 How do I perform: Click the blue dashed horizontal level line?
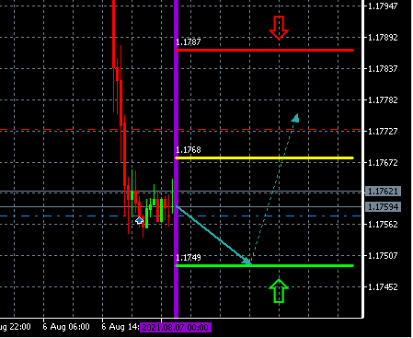point(181,216)
